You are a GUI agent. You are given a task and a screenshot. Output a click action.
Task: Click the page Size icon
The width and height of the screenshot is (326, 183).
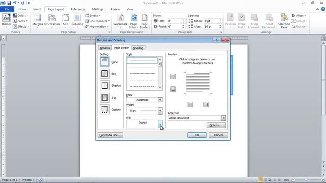click(x=66, y=21)
